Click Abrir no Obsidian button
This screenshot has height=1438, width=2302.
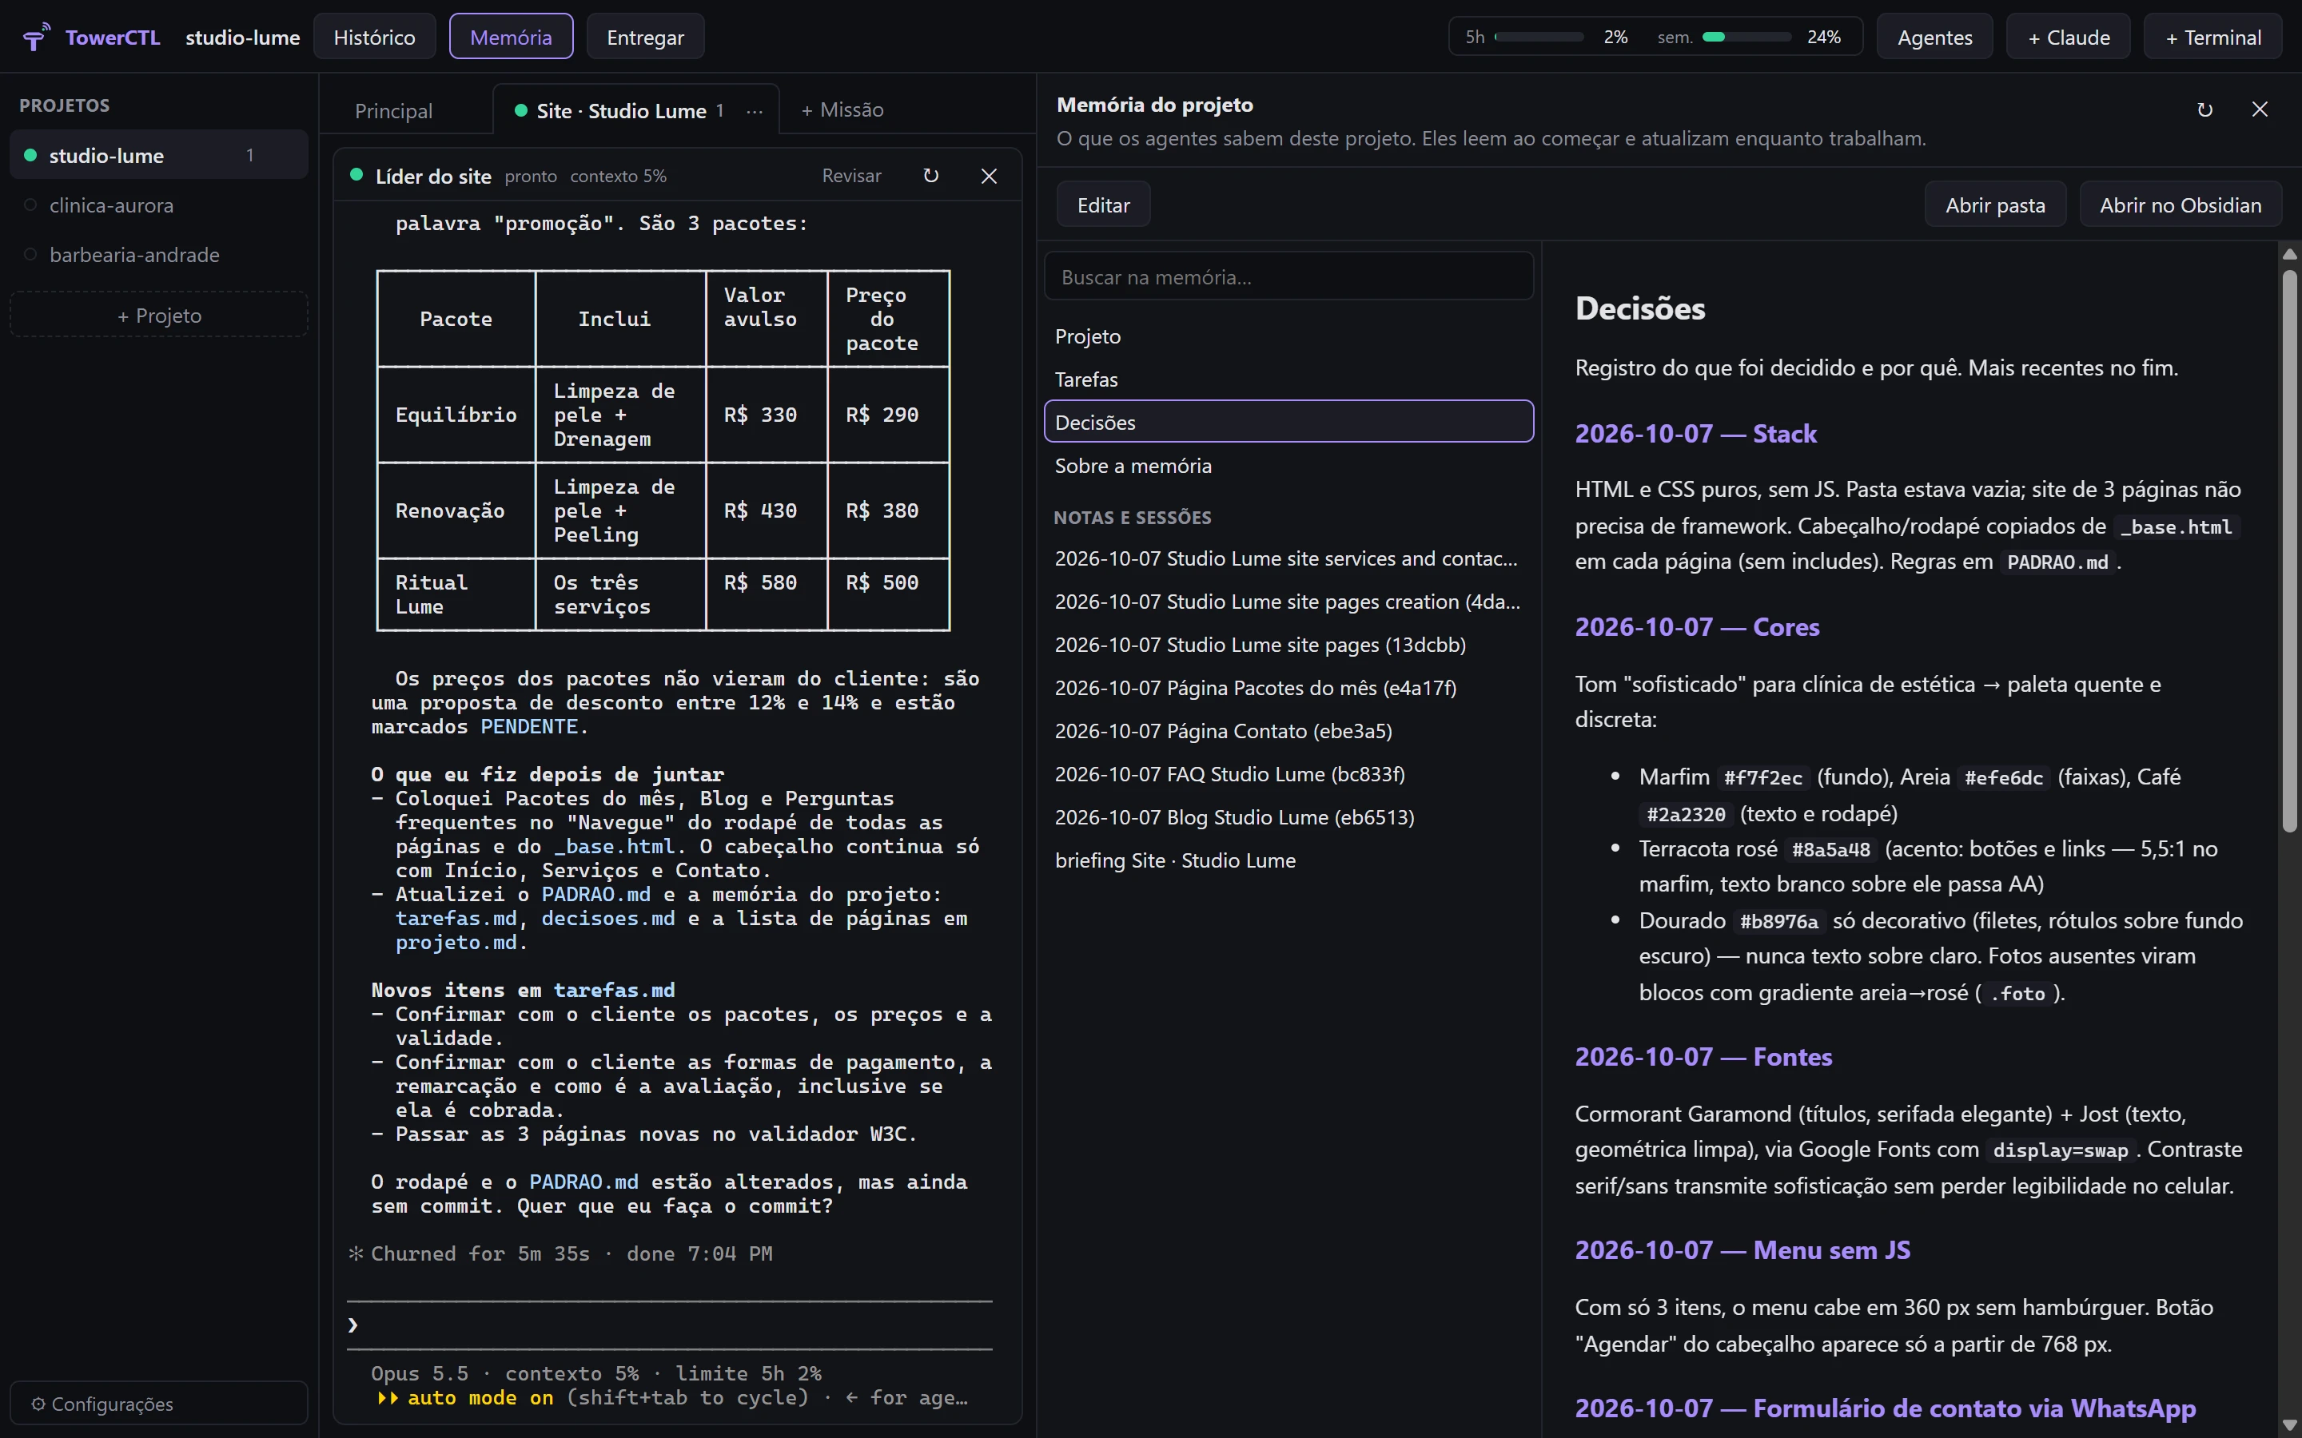point(2181,205)
